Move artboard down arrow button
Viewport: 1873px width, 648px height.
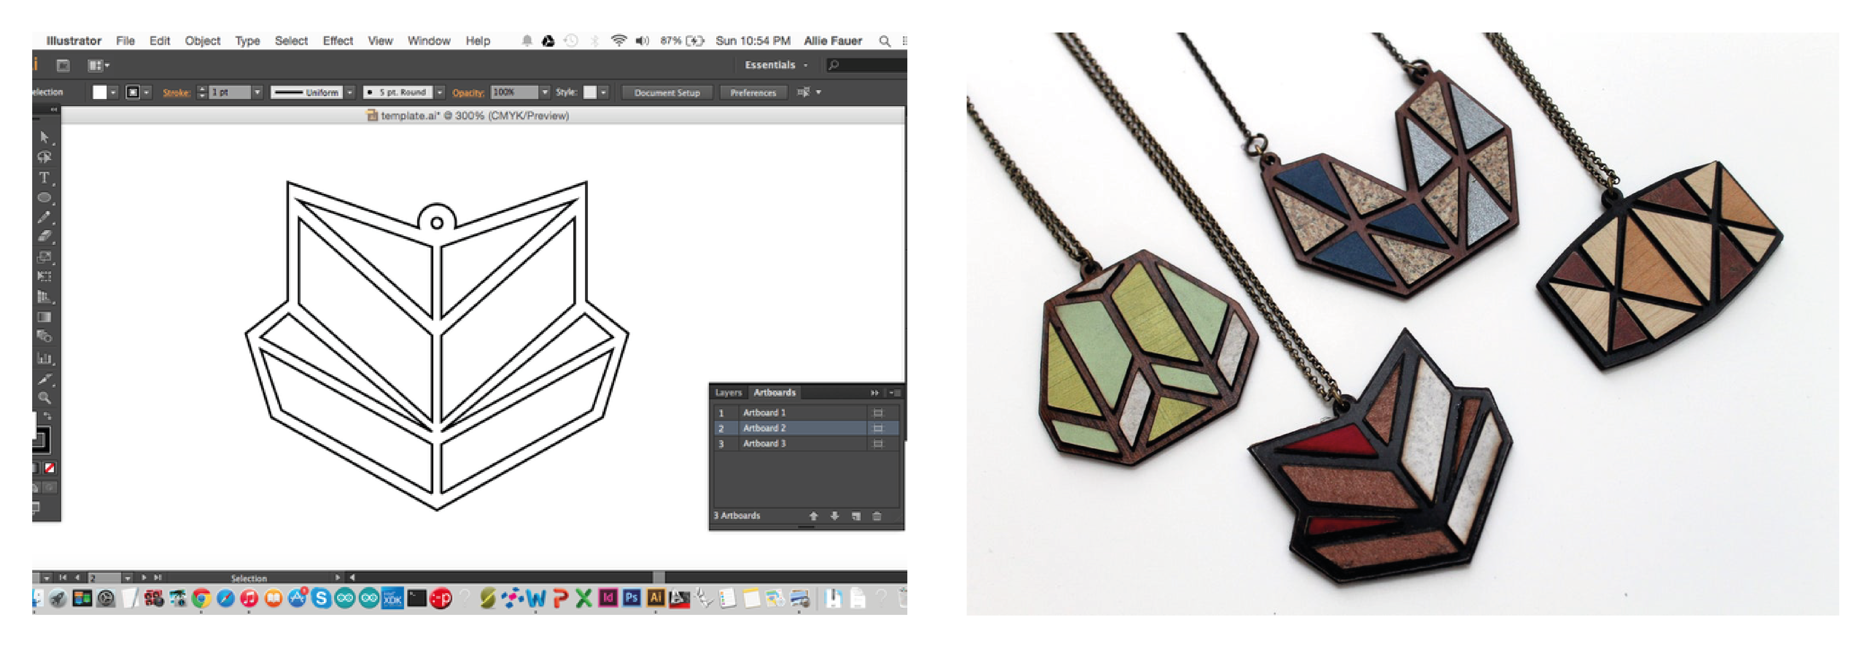pyautogui.click(x=835, y=516)
